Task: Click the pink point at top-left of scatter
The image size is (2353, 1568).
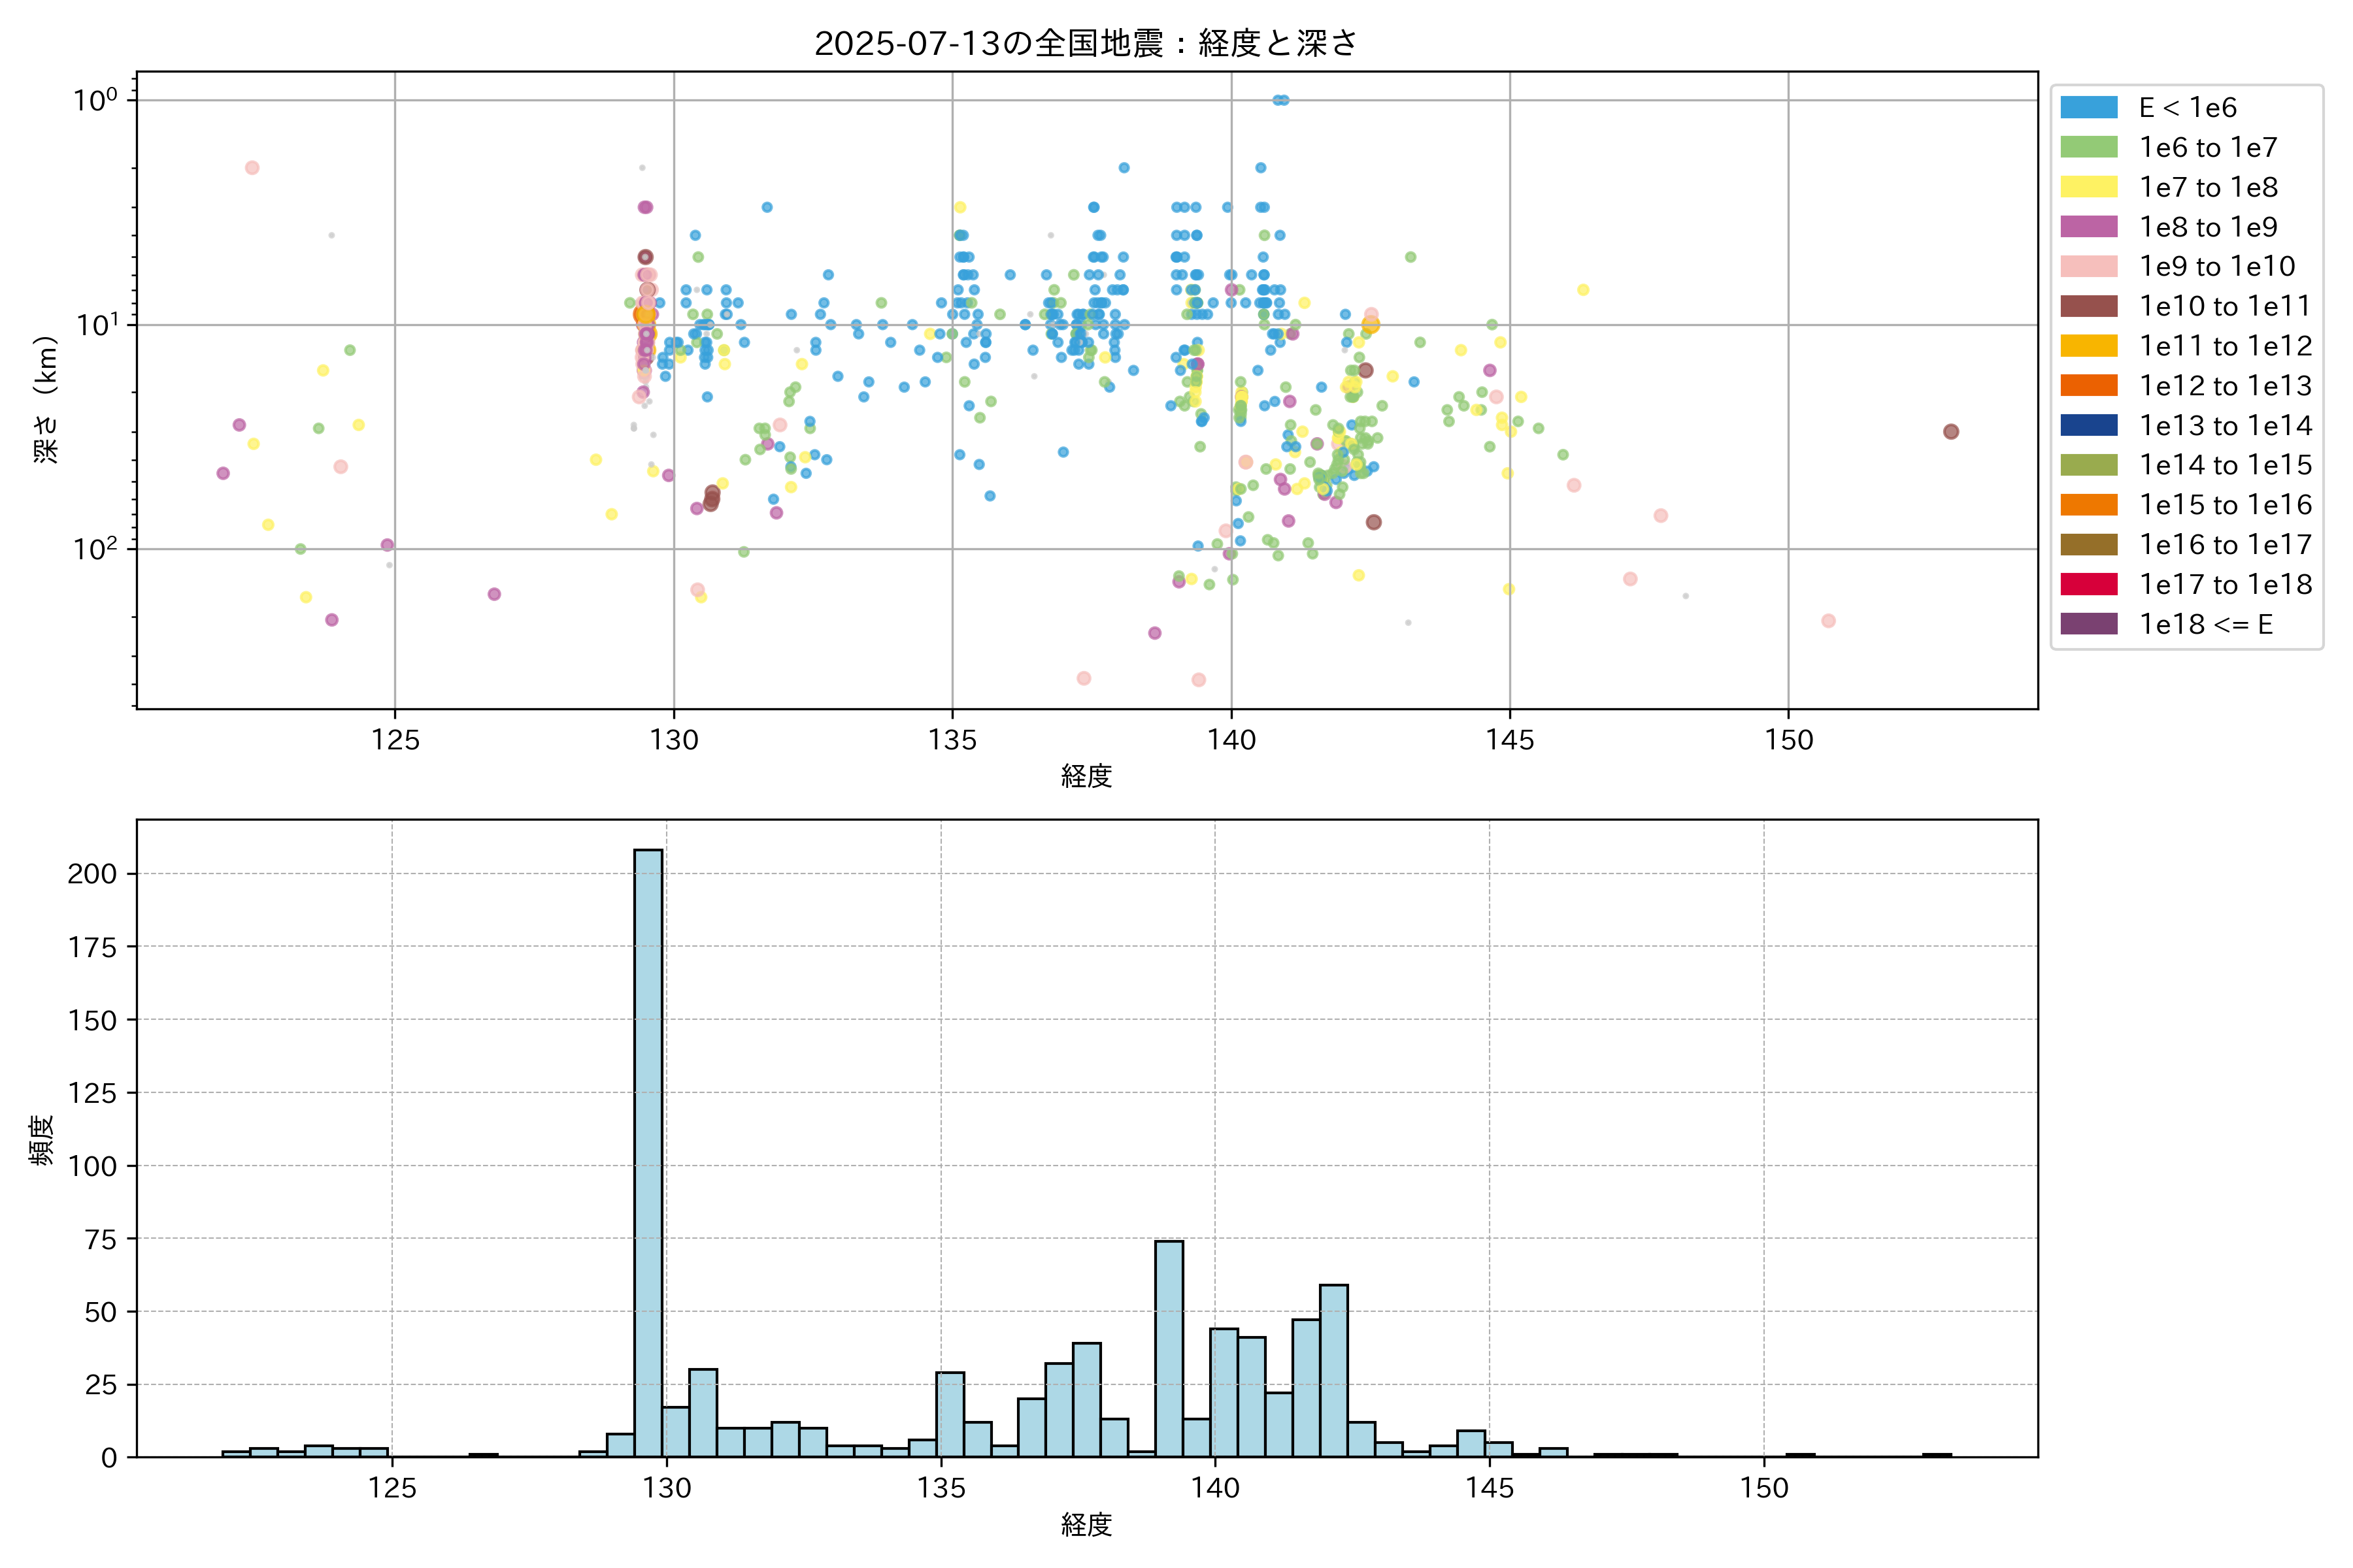Action: 252,168
